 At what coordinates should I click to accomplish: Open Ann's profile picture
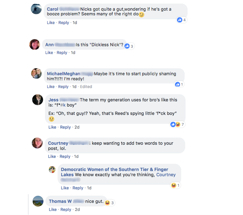coord(35,44)
